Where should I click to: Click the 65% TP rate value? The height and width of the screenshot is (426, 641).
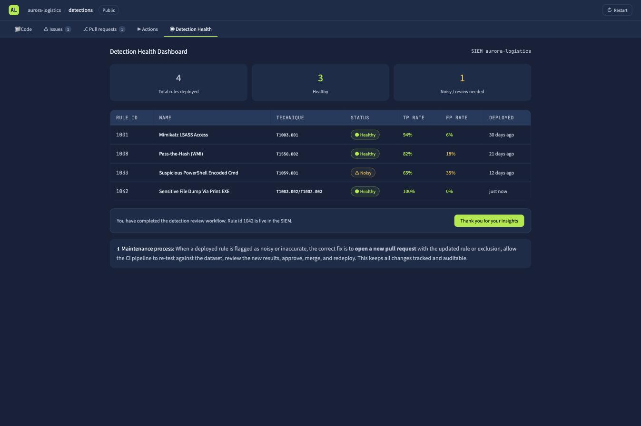pyautogui.click(x=408, y=173)
